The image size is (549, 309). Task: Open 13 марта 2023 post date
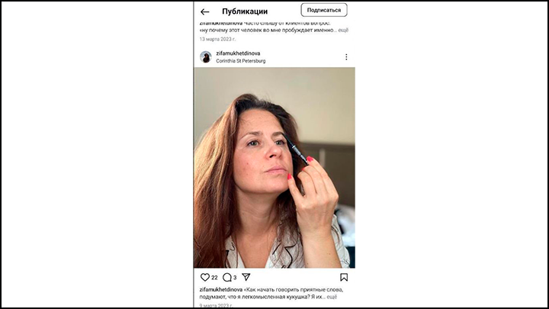coord(217,39)
